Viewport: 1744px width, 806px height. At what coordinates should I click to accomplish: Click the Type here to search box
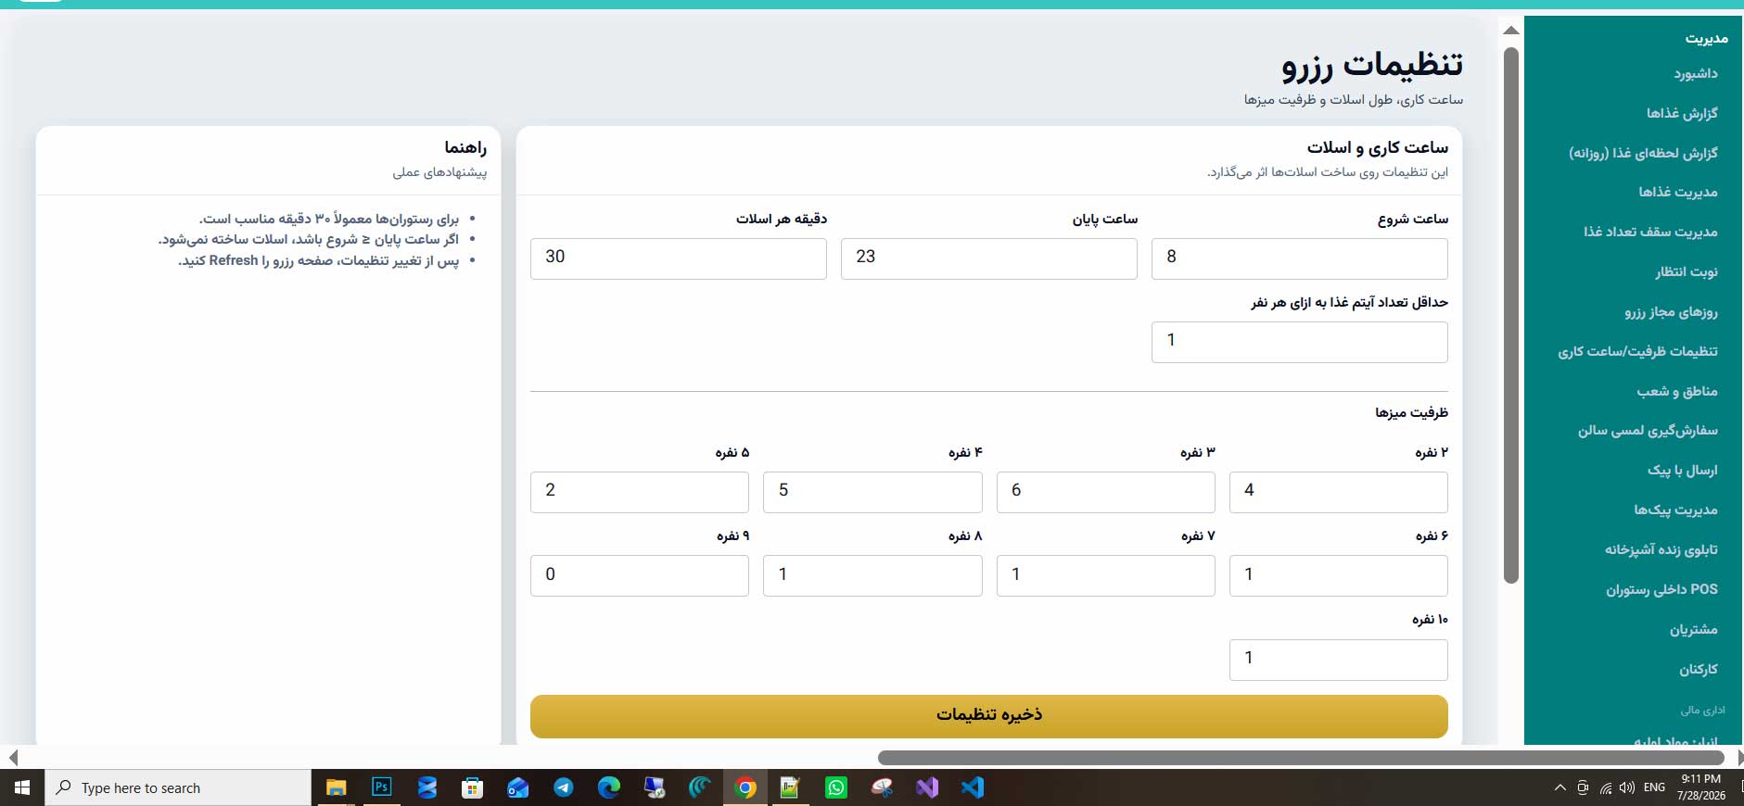point(178,787)
